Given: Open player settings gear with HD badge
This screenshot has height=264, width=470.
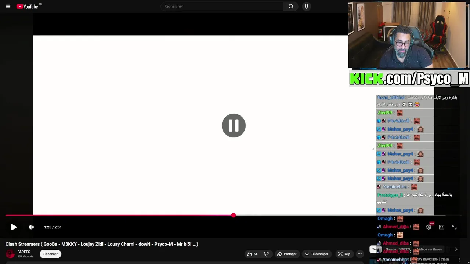Looking at the screenshot, I should 429,227.
